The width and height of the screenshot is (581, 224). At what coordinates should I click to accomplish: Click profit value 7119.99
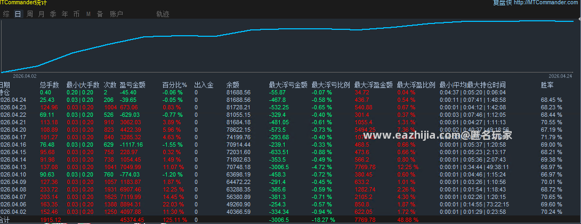(131, 197)
